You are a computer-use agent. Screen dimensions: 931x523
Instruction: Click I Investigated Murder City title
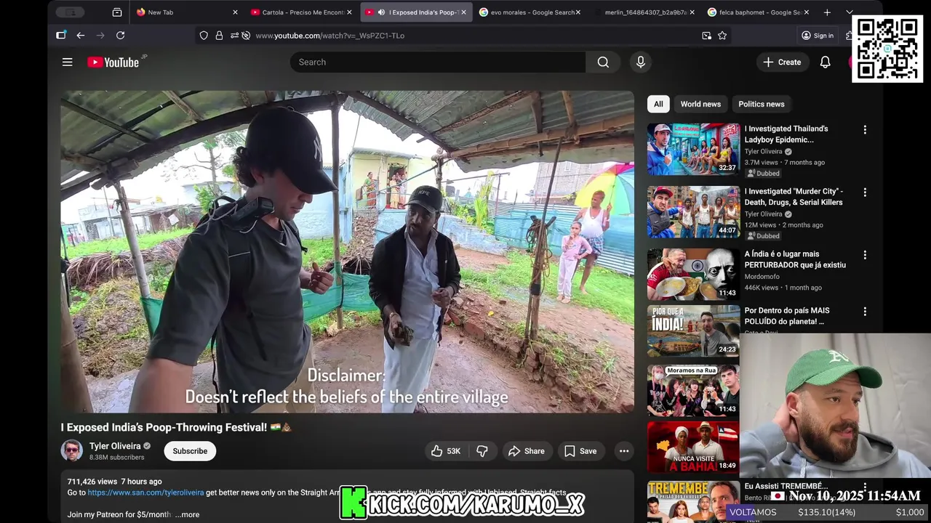(x=794, y=197)
